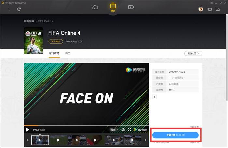Viewport: 228px width, 148px height.
Task: Click the help question mark beside follower count
Action: (80, 41)
